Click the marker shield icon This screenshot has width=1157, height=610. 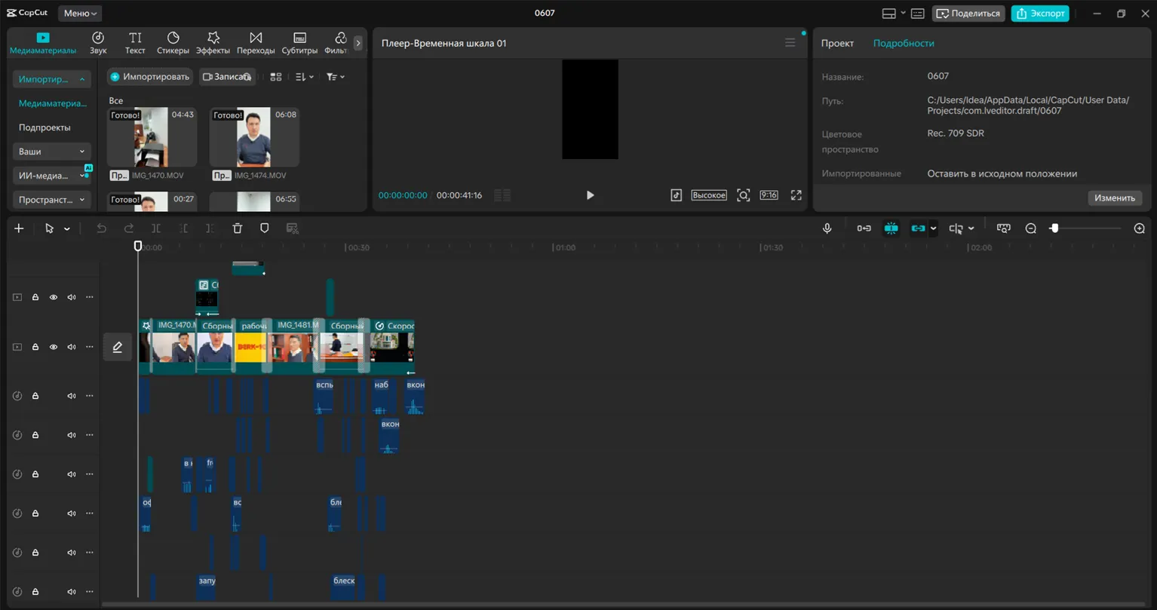(x=265, y=228)
